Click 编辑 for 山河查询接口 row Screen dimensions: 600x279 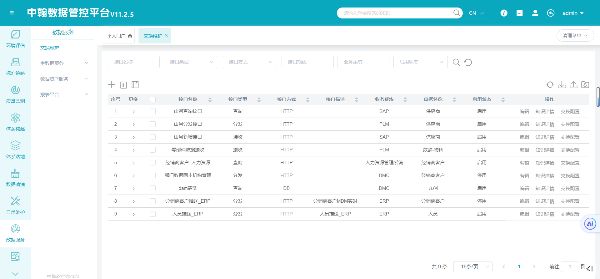click(524, 112)
